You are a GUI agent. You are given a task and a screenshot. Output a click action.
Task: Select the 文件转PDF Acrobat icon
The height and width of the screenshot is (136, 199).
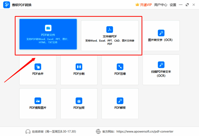coord(110,30)
